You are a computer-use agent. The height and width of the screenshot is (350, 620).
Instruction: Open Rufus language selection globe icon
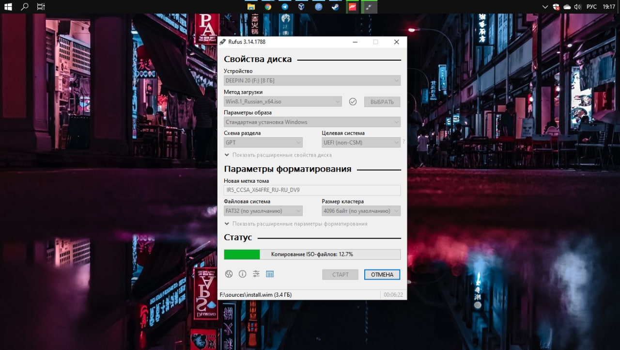229,274
